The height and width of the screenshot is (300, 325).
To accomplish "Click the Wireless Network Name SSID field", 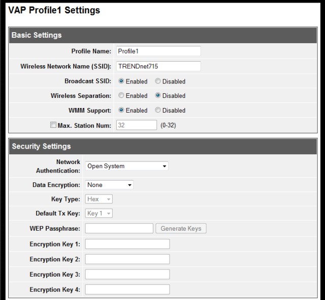I will point(157,66).
